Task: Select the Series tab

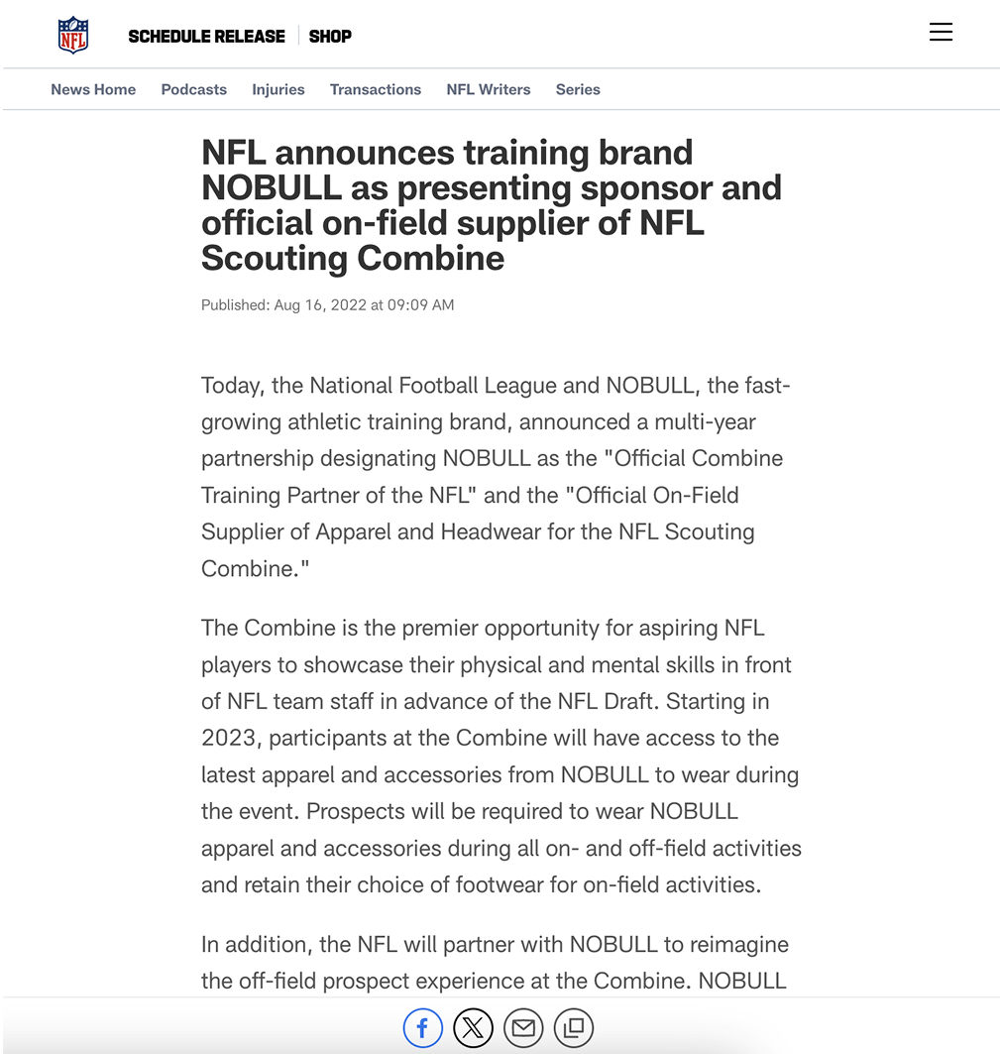Action: pyautogui.click(x=578, y=89)
